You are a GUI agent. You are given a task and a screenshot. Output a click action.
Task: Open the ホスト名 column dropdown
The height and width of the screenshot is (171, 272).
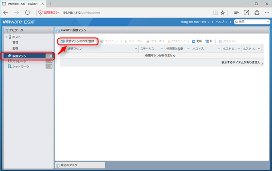point(219,49)
